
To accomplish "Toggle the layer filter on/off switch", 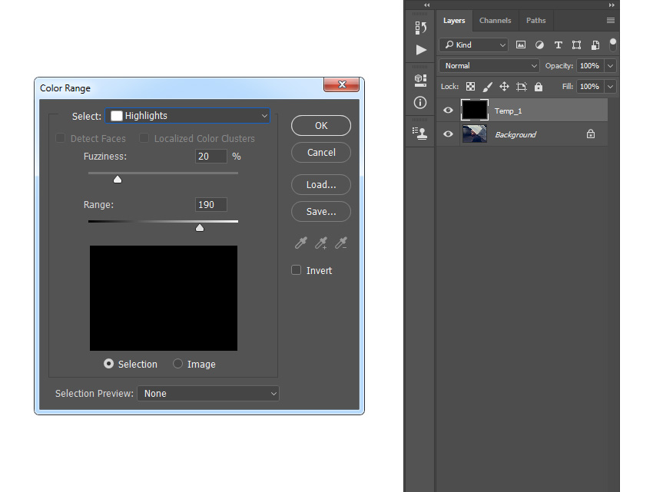I will (612, 45).
